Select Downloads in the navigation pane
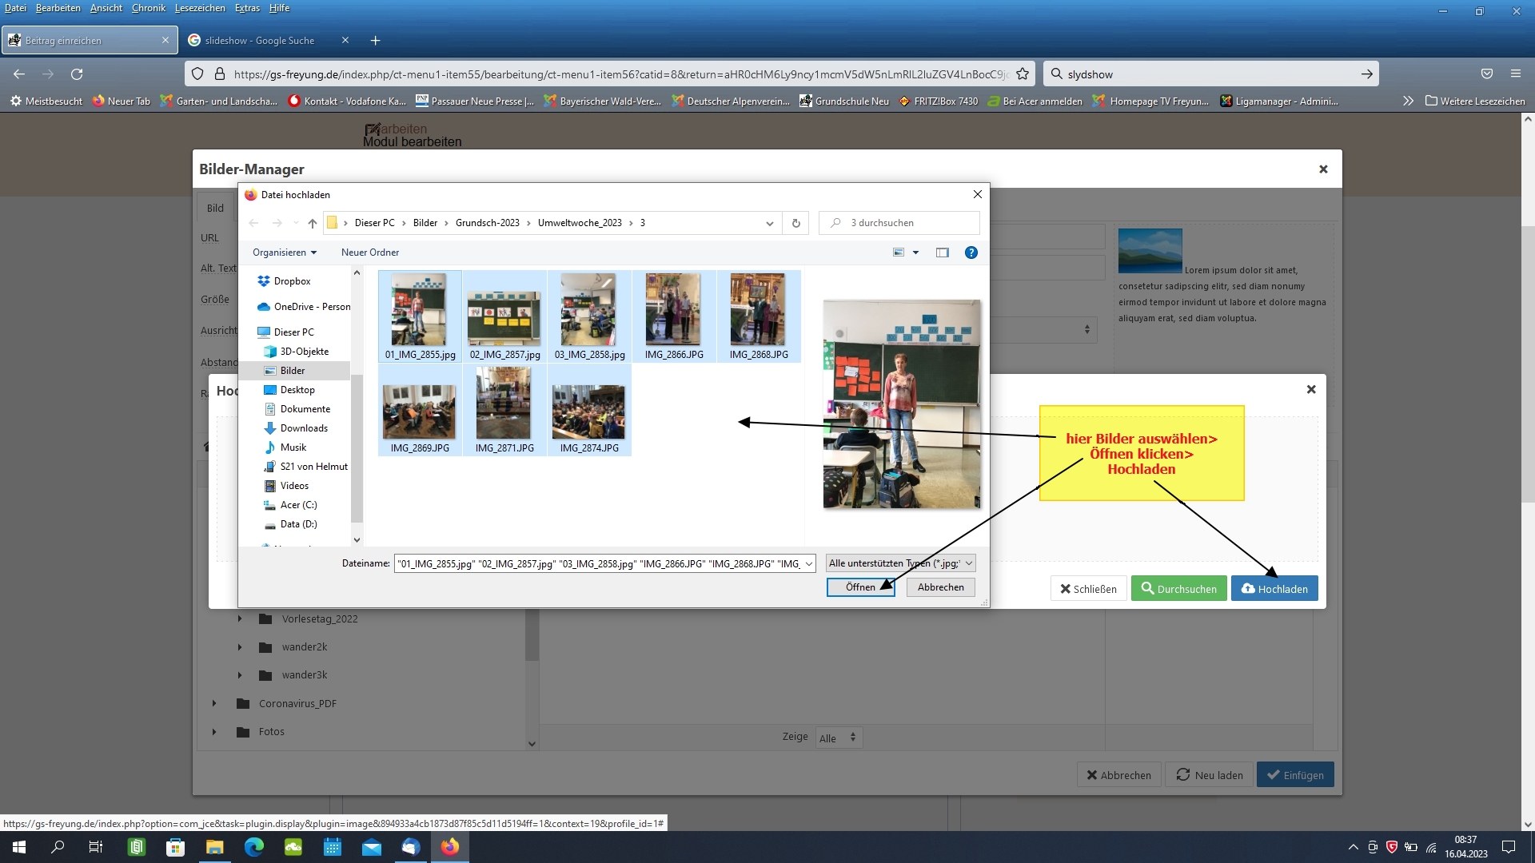Image resolution: width=1535 pixels, height=863 pixels. click(303, 428)
